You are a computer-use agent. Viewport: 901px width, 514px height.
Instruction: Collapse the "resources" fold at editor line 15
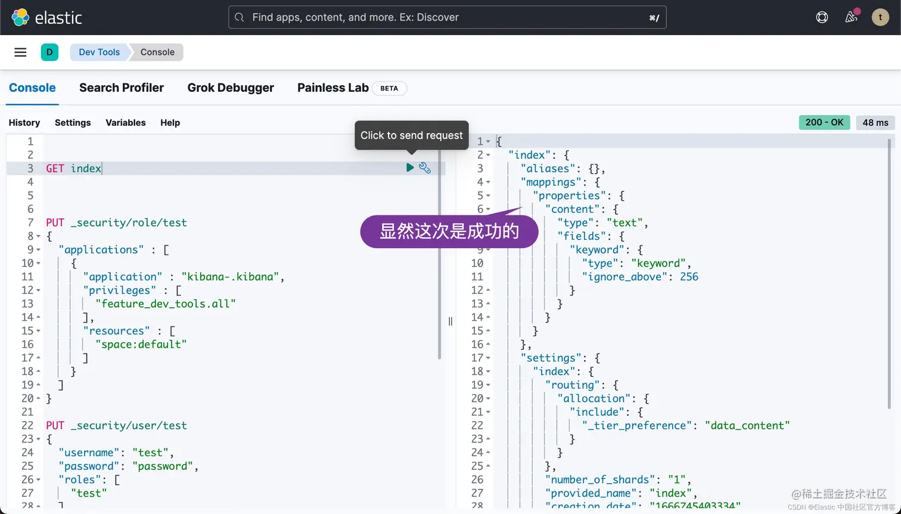click(39, 331)
